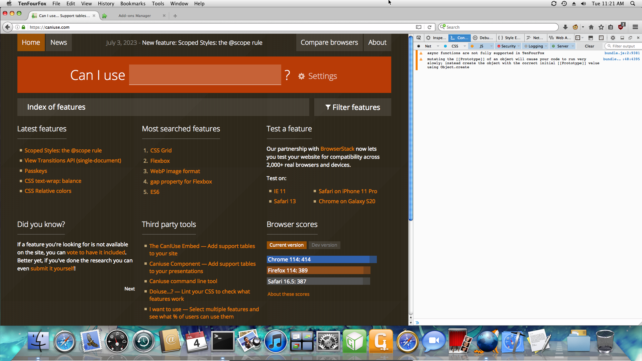Click the Can I use search field
Screen dimensions: 642x361
(205, 75)
